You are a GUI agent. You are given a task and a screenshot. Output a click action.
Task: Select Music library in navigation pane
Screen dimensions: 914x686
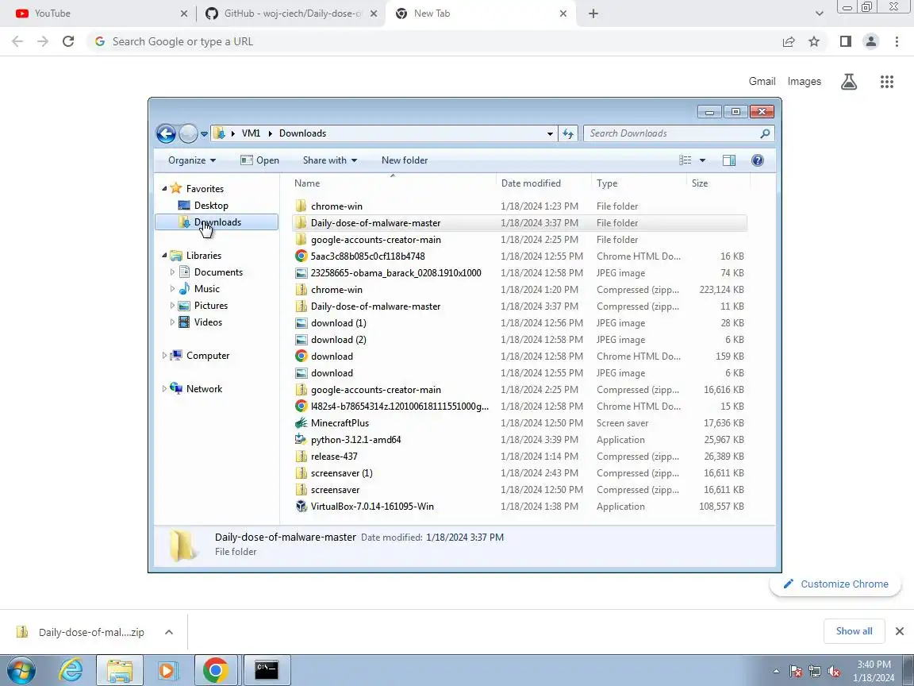tap(207, 289)
